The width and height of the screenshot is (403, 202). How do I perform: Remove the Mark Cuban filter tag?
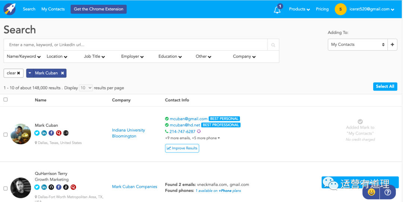(62, 73)
